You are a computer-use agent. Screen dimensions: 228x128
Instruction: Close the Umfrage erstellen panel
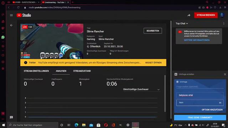point(225,74)
